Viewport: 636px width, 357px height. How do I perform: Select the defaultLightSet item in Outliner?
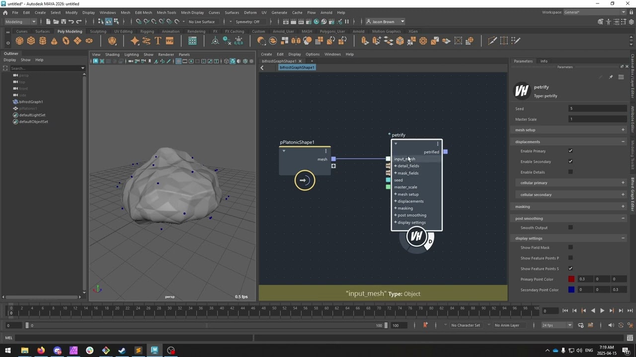click(32, 115)
